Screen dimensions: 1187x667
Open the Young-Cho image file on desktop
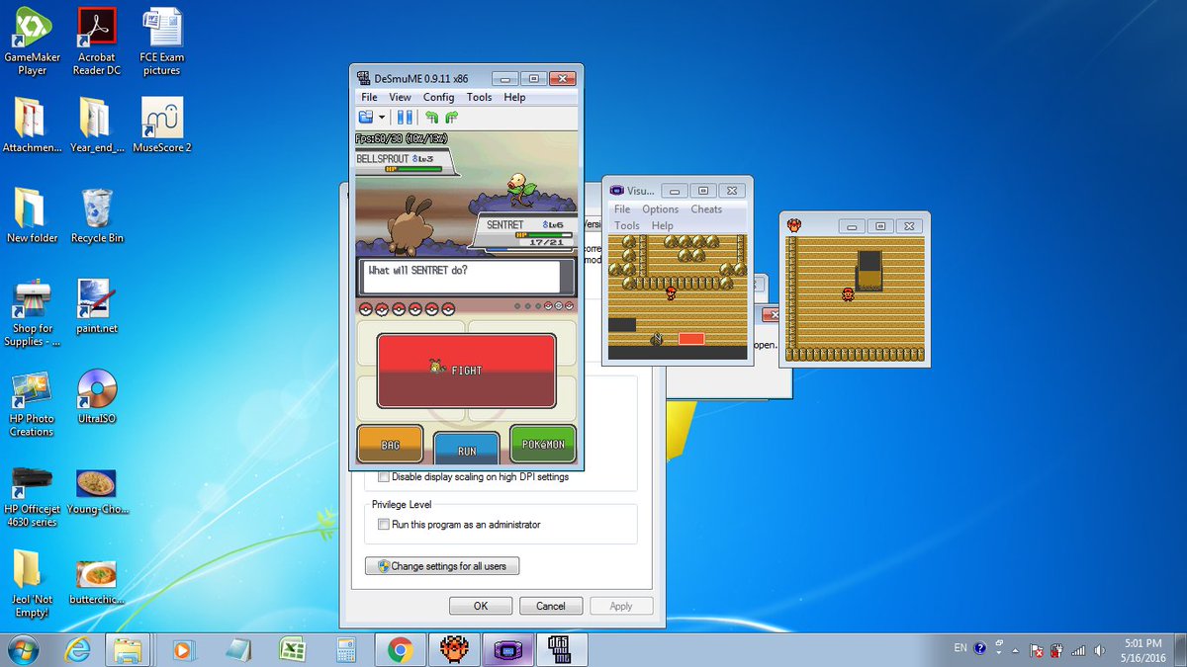97,491
